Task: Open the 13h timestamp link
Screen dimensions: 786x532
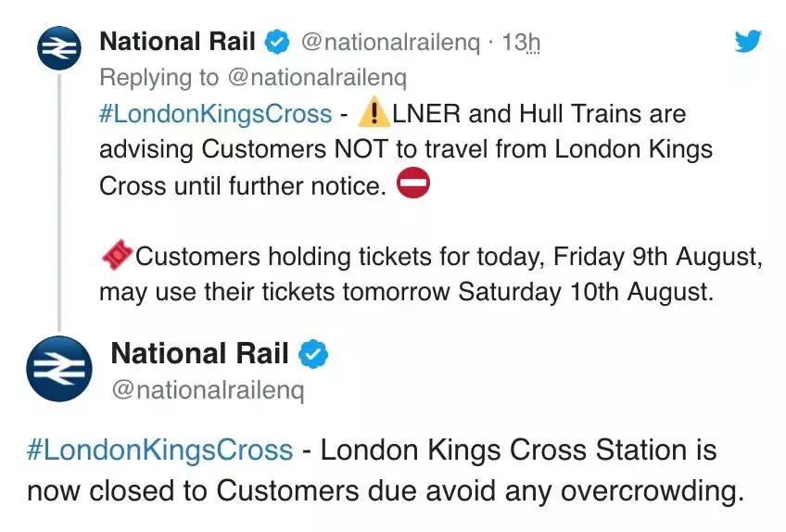Action: click(x=520, y=43)
